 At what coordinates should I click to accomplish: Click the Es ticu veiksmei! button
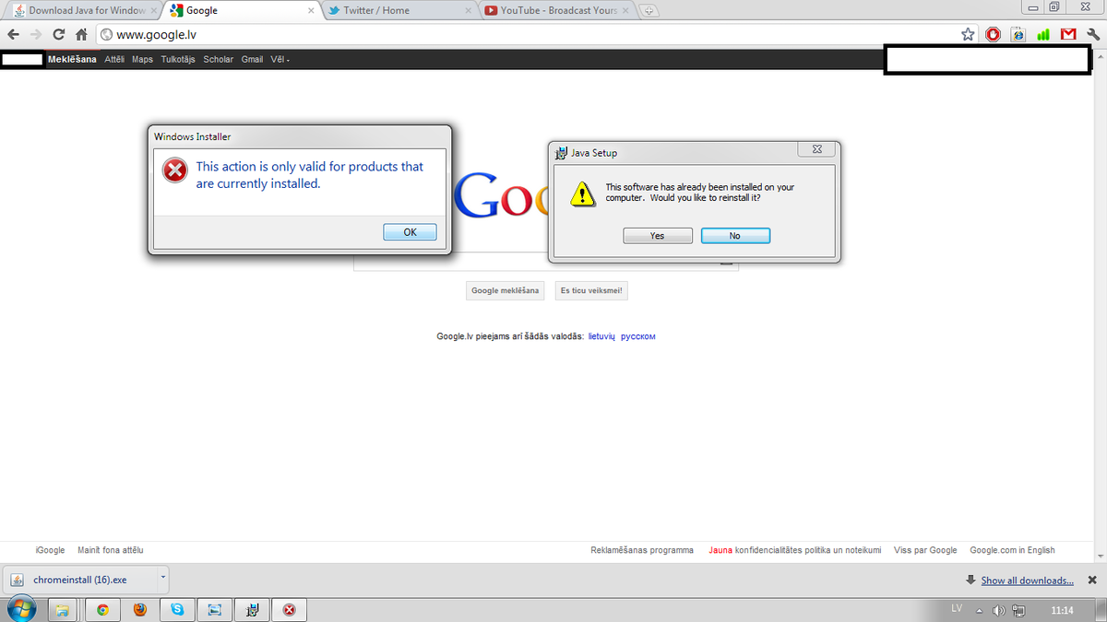[x=591, y=291]
